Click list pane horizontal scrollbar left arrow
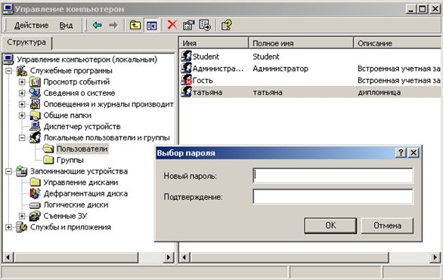 click(x=184, y=257)
